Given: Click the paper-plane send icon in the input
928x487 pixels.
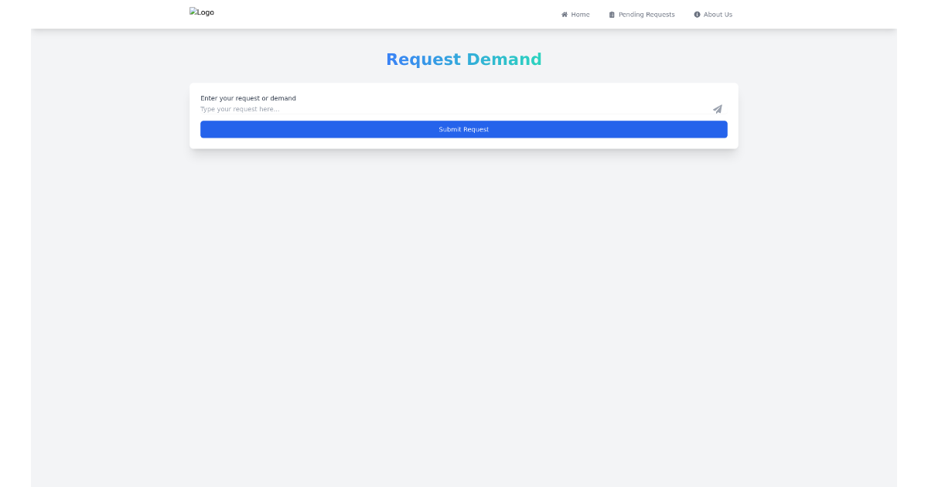Looking at the screenshot, I should [x=717, y=109].
